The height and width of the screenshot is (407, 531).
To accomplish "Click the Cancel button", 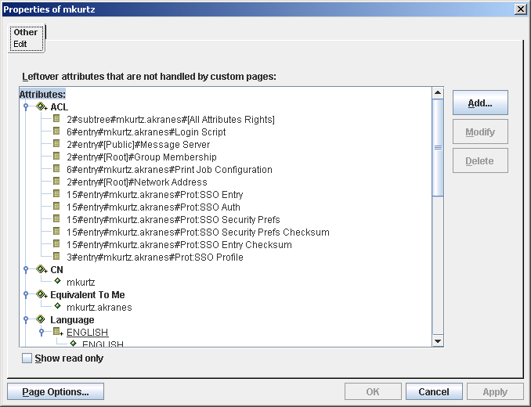I will [434, 392].
